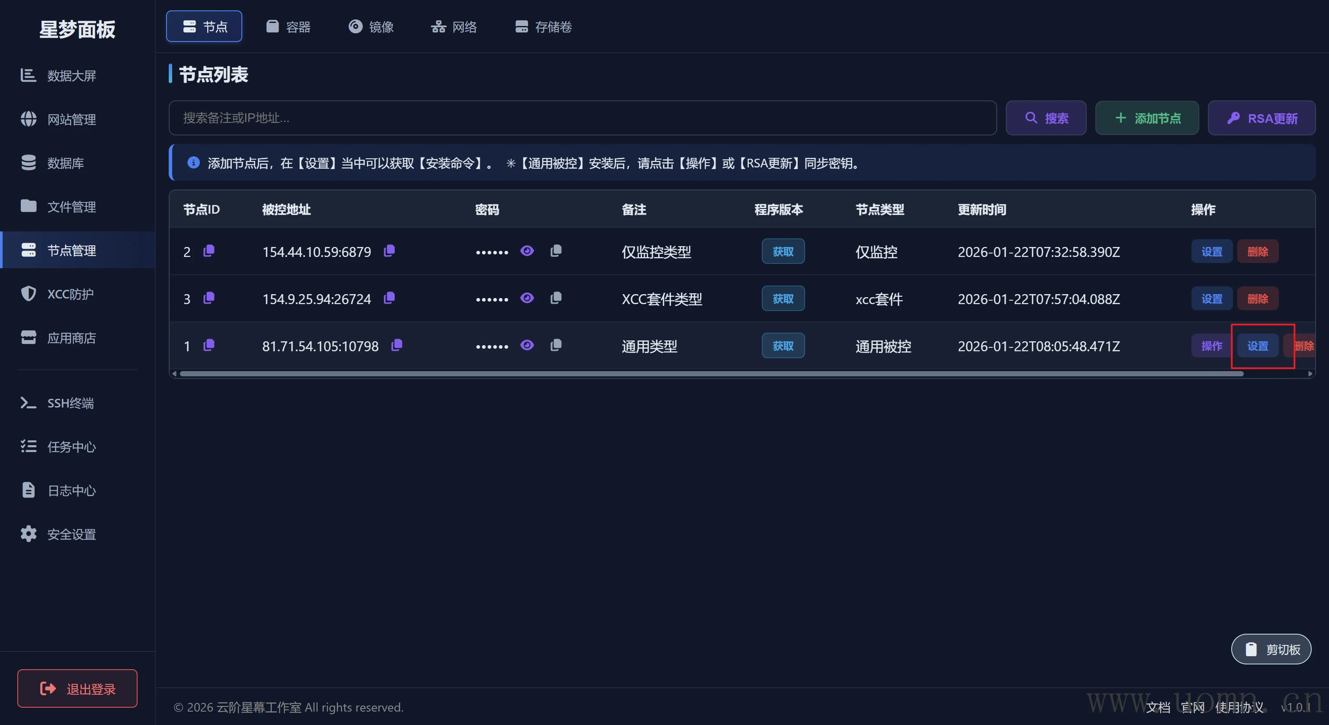Copy password of XCC套件类型 node
Viewport: 1329px width, 725px height.
555,298
